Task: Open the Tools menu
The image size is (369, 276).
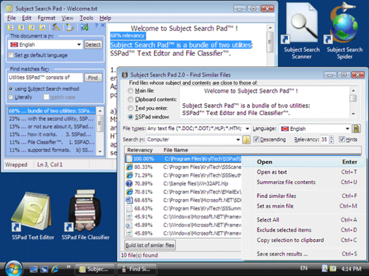Action: point(87,18)
